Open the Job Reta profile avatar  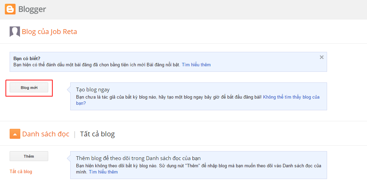pos(15,32)
